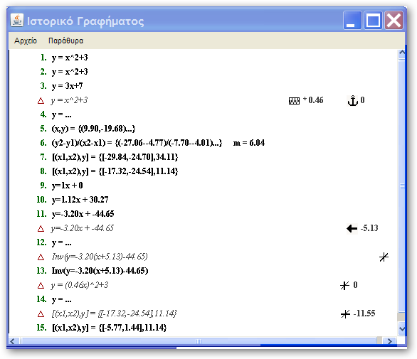Click the anchor icon next to 0
Screen dimensions: 417x359
pos(353,101)
